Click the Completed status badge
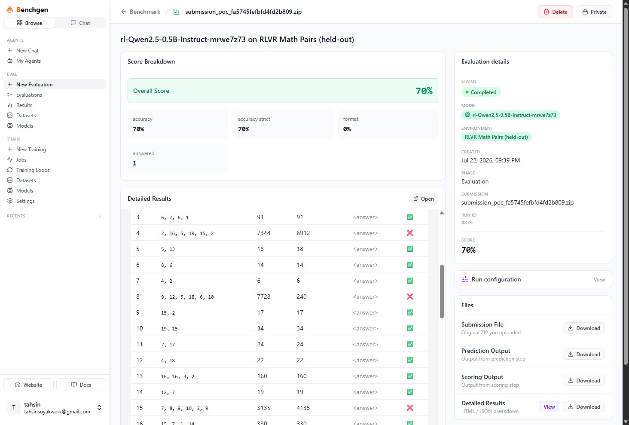Viewport: 629px width, 425px height. click(481, 92)
